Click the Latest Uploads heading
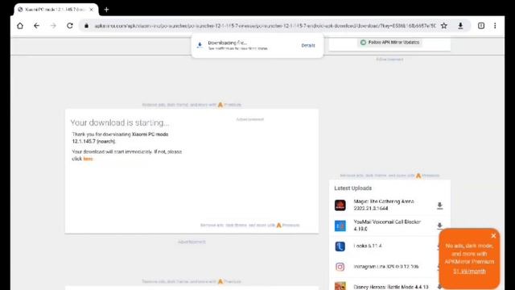 click(x=352, y=188)
